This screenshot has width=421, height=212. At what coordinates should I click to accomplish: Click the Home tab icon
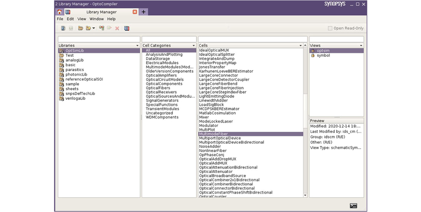point(59,12)
